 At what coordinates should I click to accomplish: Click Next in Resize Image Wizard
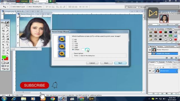point(120,63)
